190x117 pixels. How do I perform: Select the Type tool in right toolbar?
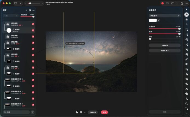[x=186, y=98]
